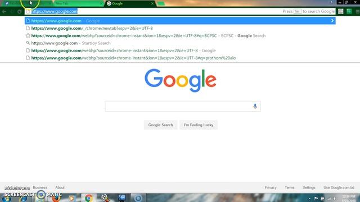The width and height of the screenshot is (360, 202).
Task: Click the Windows Start orb
Action: coord(6,199)
